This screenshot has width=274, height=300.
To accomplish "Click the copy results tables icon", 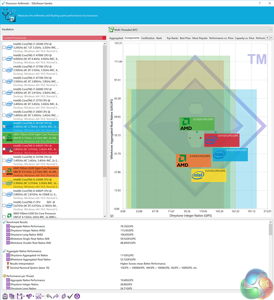I will pos(12,296).
